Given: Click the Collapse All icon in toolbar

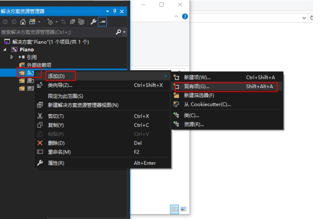Looking at the screenshot, I should click(72, 22).
